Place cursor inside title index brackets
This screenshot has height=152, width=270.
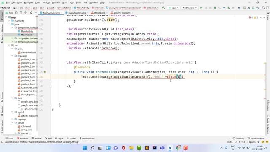click(179, 77)
